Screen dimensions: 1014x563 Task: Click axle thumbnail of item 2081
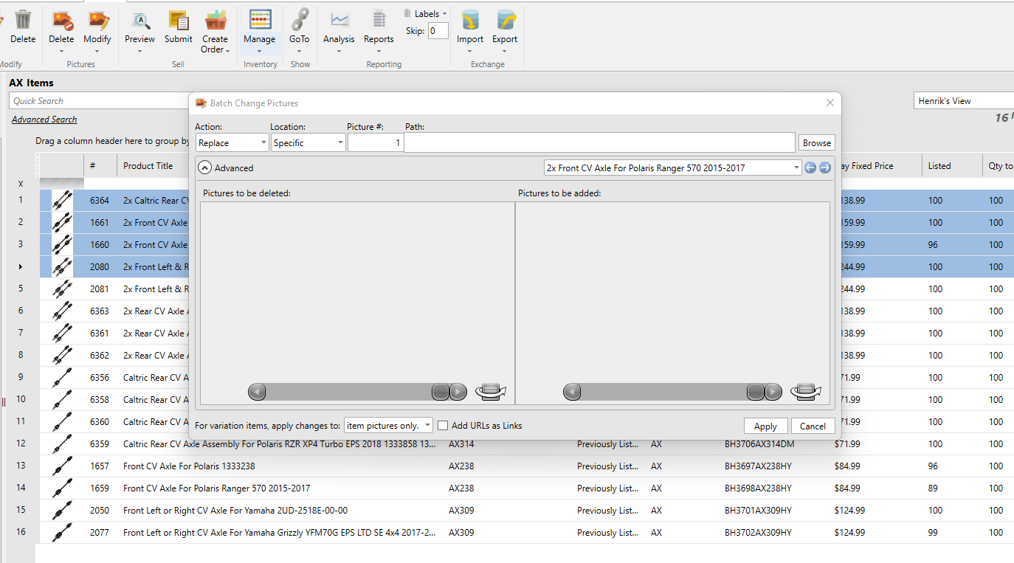63,289
